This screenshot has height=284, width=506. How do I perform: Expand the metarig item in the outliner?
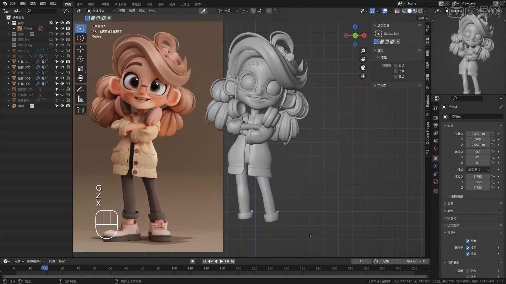click(x=8, y=50)
